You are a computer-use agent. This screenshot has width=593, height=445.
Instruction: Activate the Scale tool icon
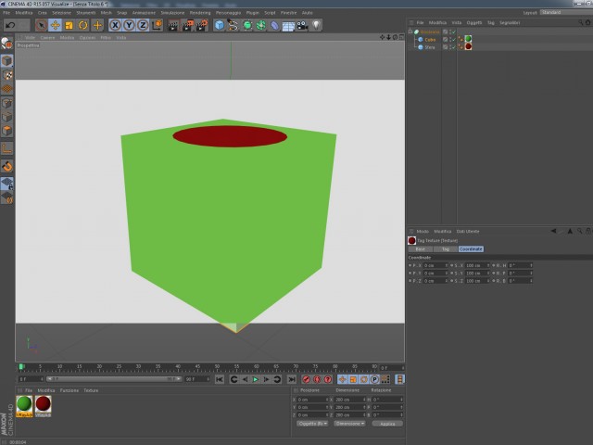(x=69, y=25)
